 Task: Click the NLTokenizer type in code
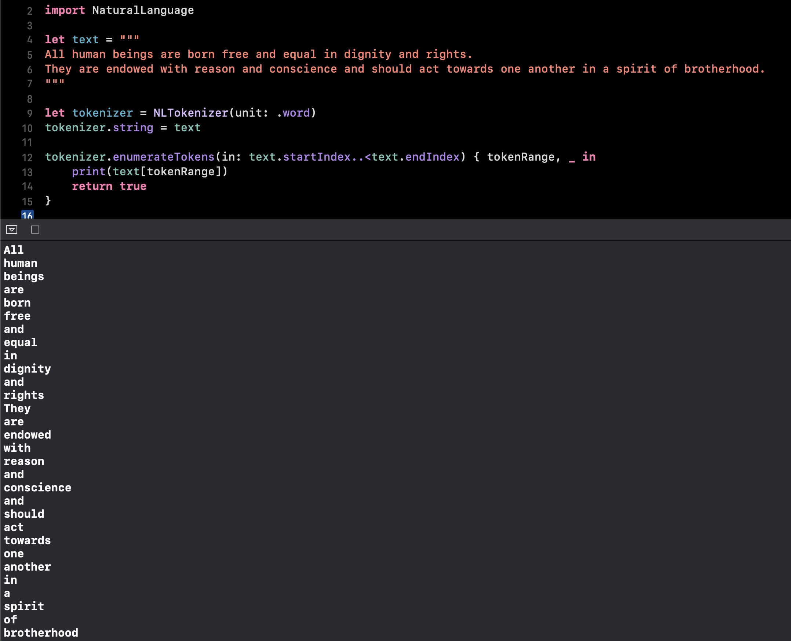(x=191, y=113)
